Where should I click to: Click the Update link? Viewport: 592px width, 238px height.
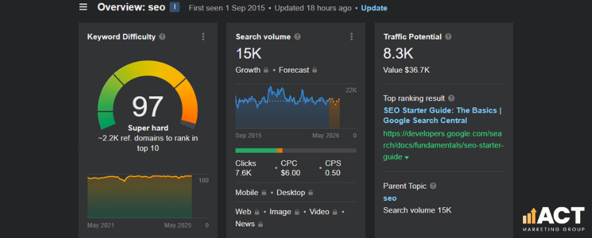click(374, 8)
